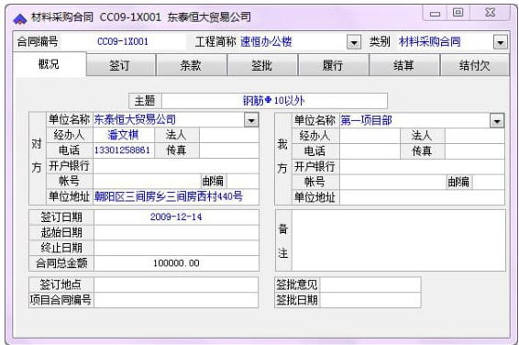Click the 合同编号 field CC09-1X001

click(123, 41)
